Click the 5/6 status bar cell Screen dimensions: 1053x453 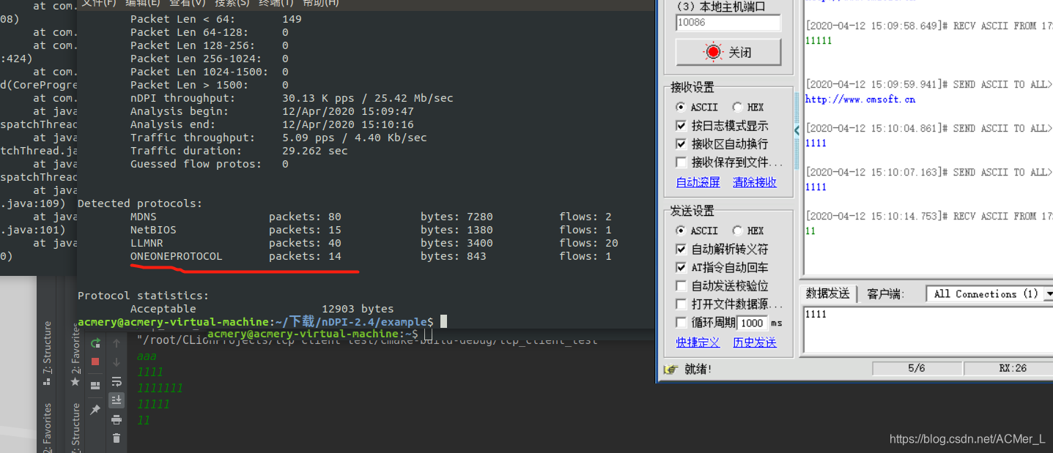coord(916,369)
